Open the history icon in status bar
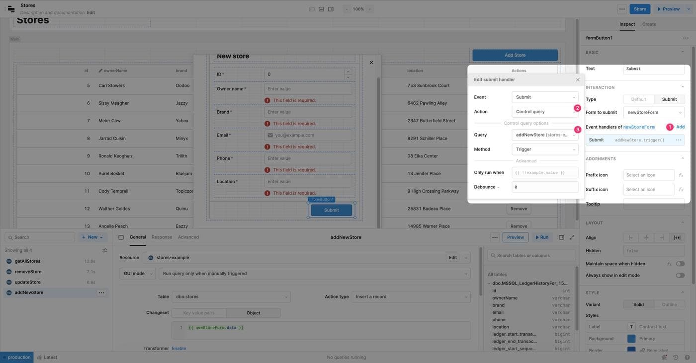696x363 pixels. (676, 357)
